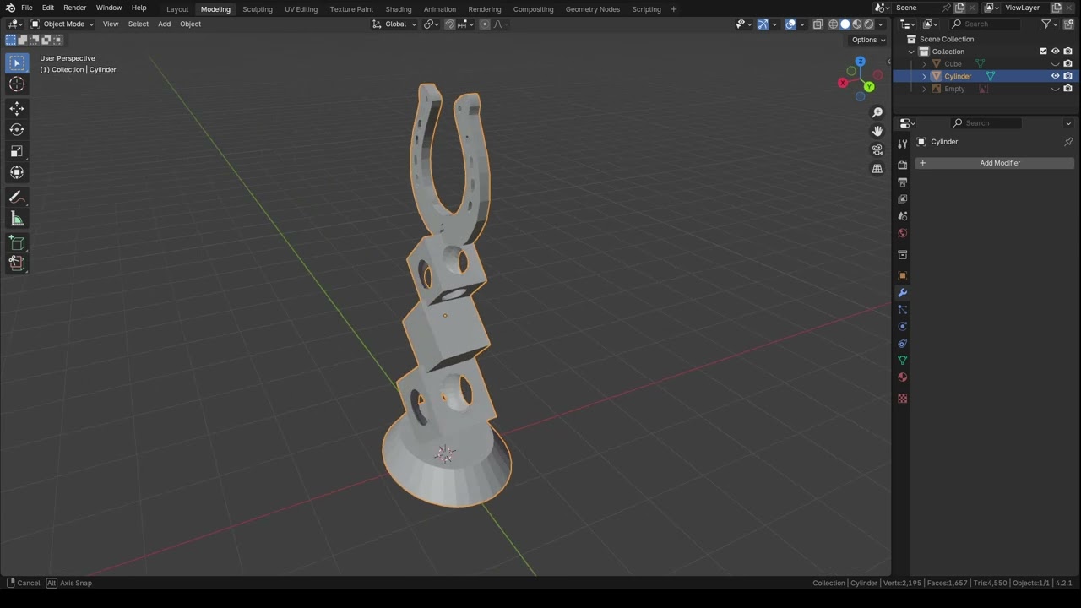Expand the Cube tree item
This screenshot has height=608, width=1081.
[924, 64]
